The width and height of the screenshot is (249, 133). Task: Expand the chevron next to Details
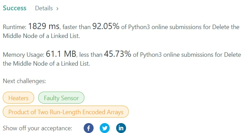(x=57, y=9)
